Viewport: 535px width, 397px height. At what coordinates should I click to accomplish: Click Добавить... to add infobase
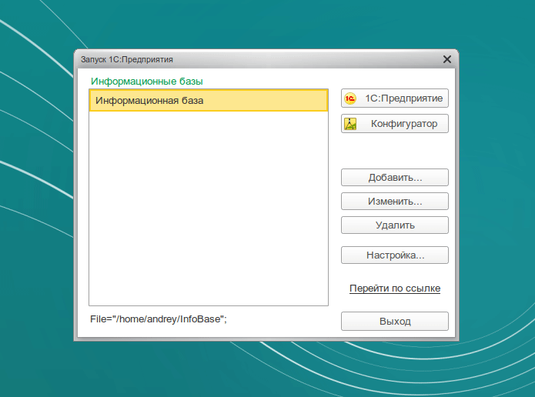point(395,178)
